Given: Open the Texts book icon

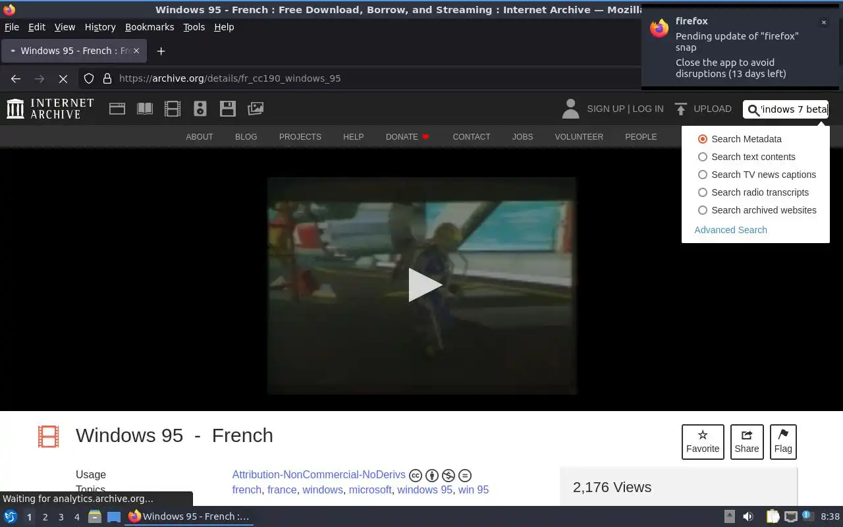Looking at the screenshot, I should pos(145,109).
